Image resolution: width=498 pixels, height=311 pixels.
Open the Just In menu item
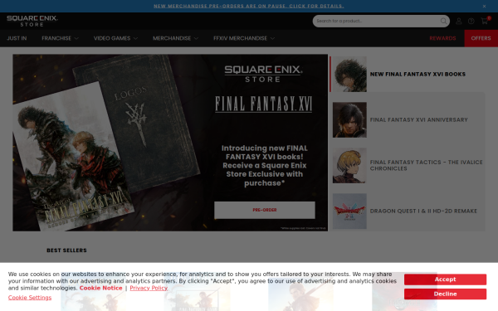click(17, 38)
